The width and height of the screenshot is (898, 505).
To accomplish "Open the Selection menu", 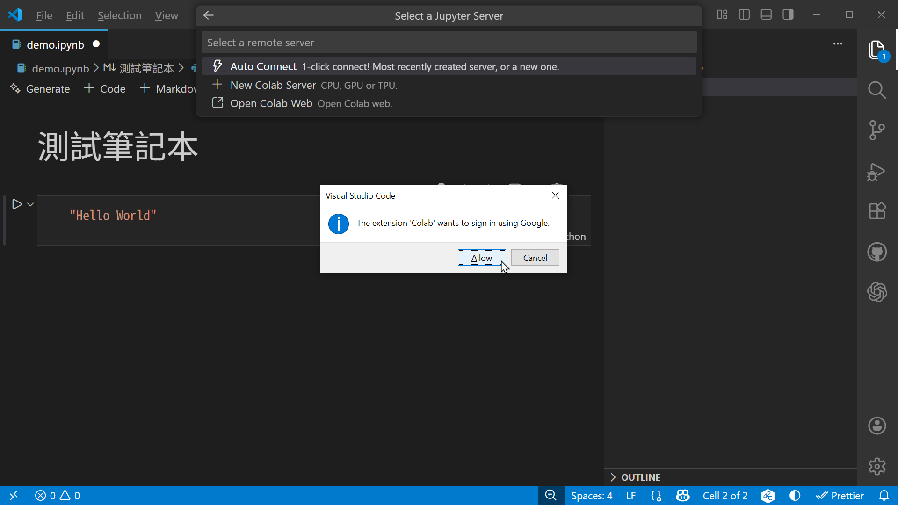I will click(x=119, y=15).
